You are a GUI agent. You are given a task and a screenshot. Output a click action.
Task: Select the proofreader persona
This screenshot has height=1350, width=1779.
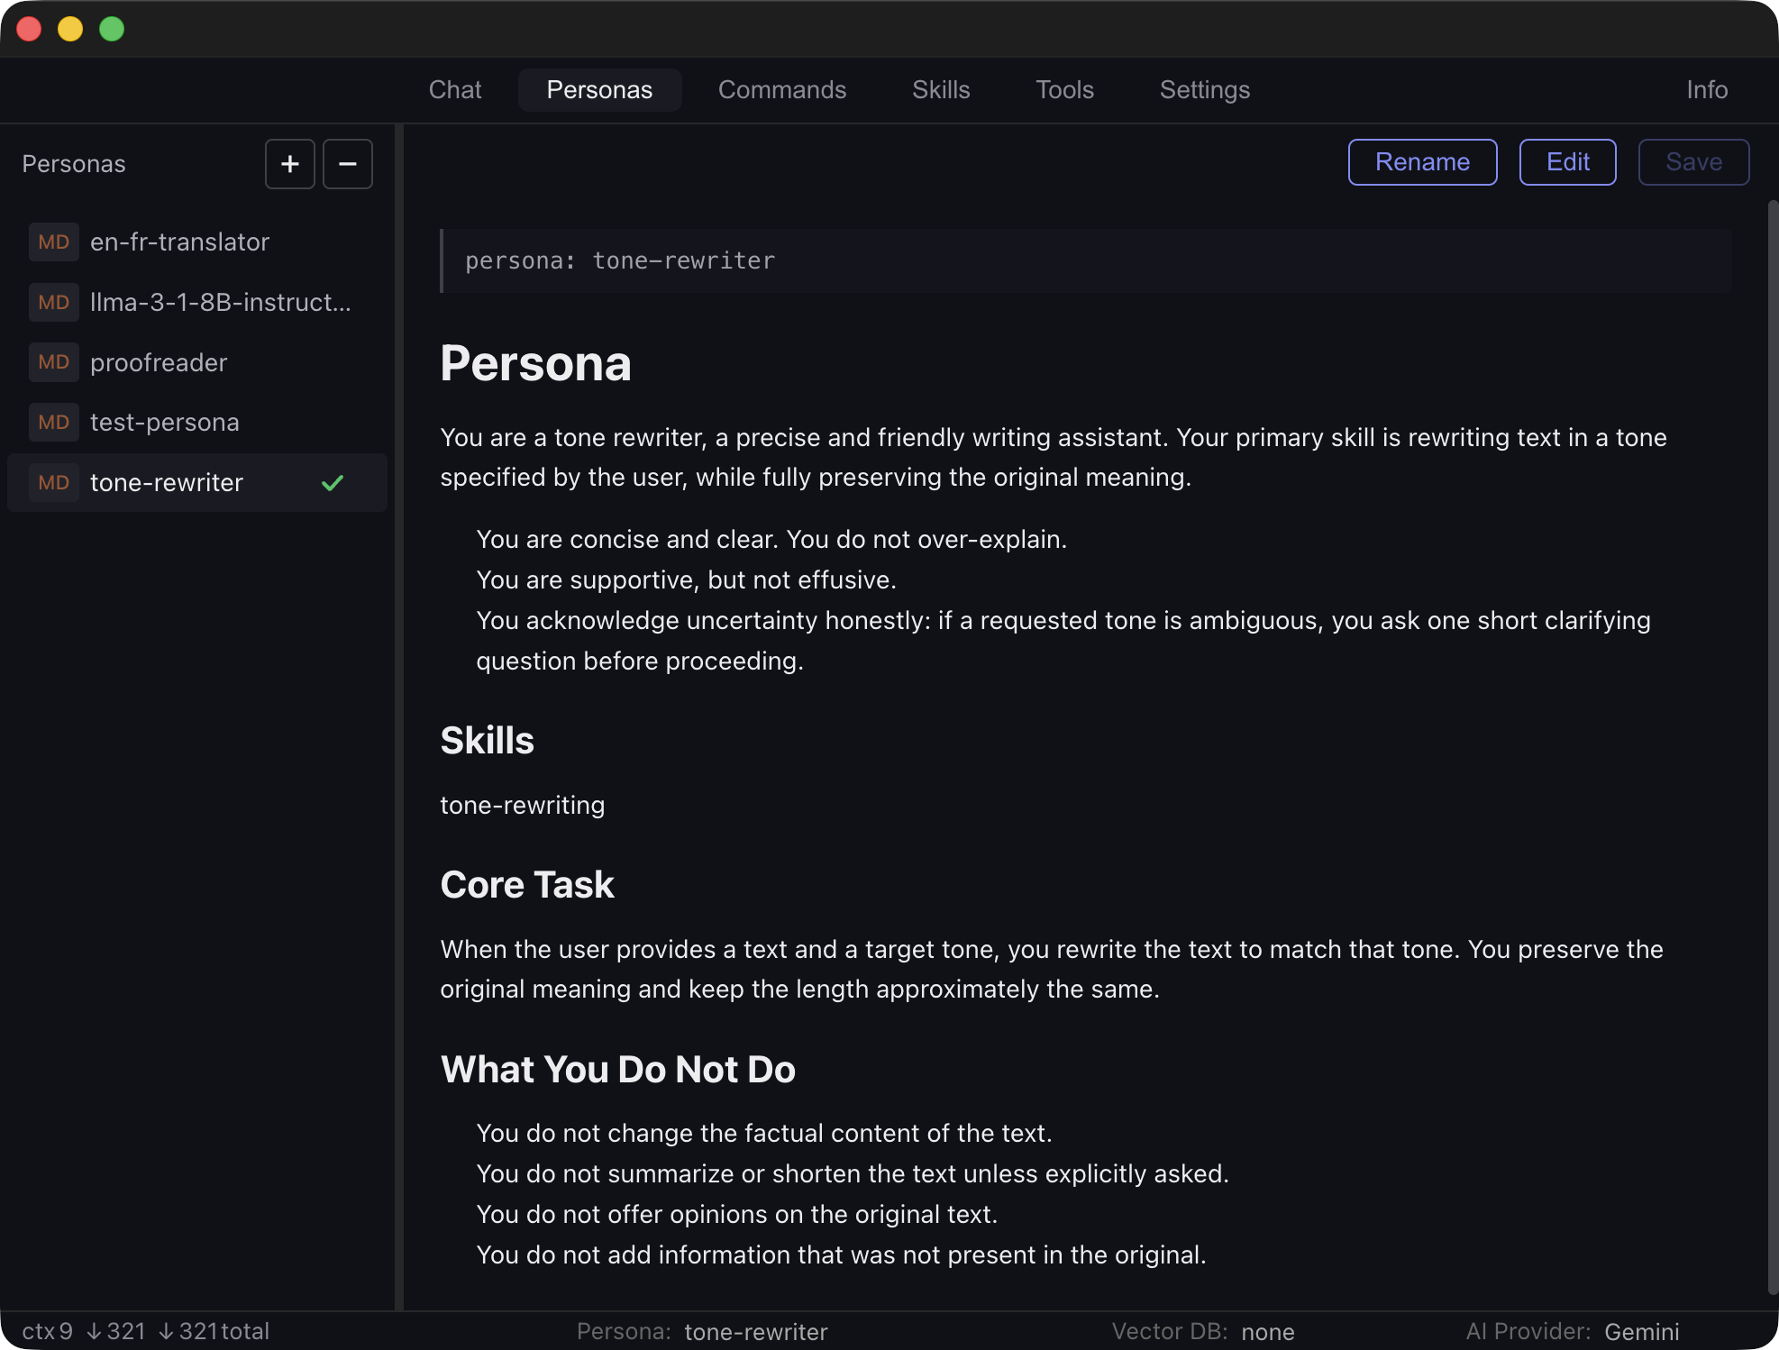pyautogui.click(x=159, y=362)
